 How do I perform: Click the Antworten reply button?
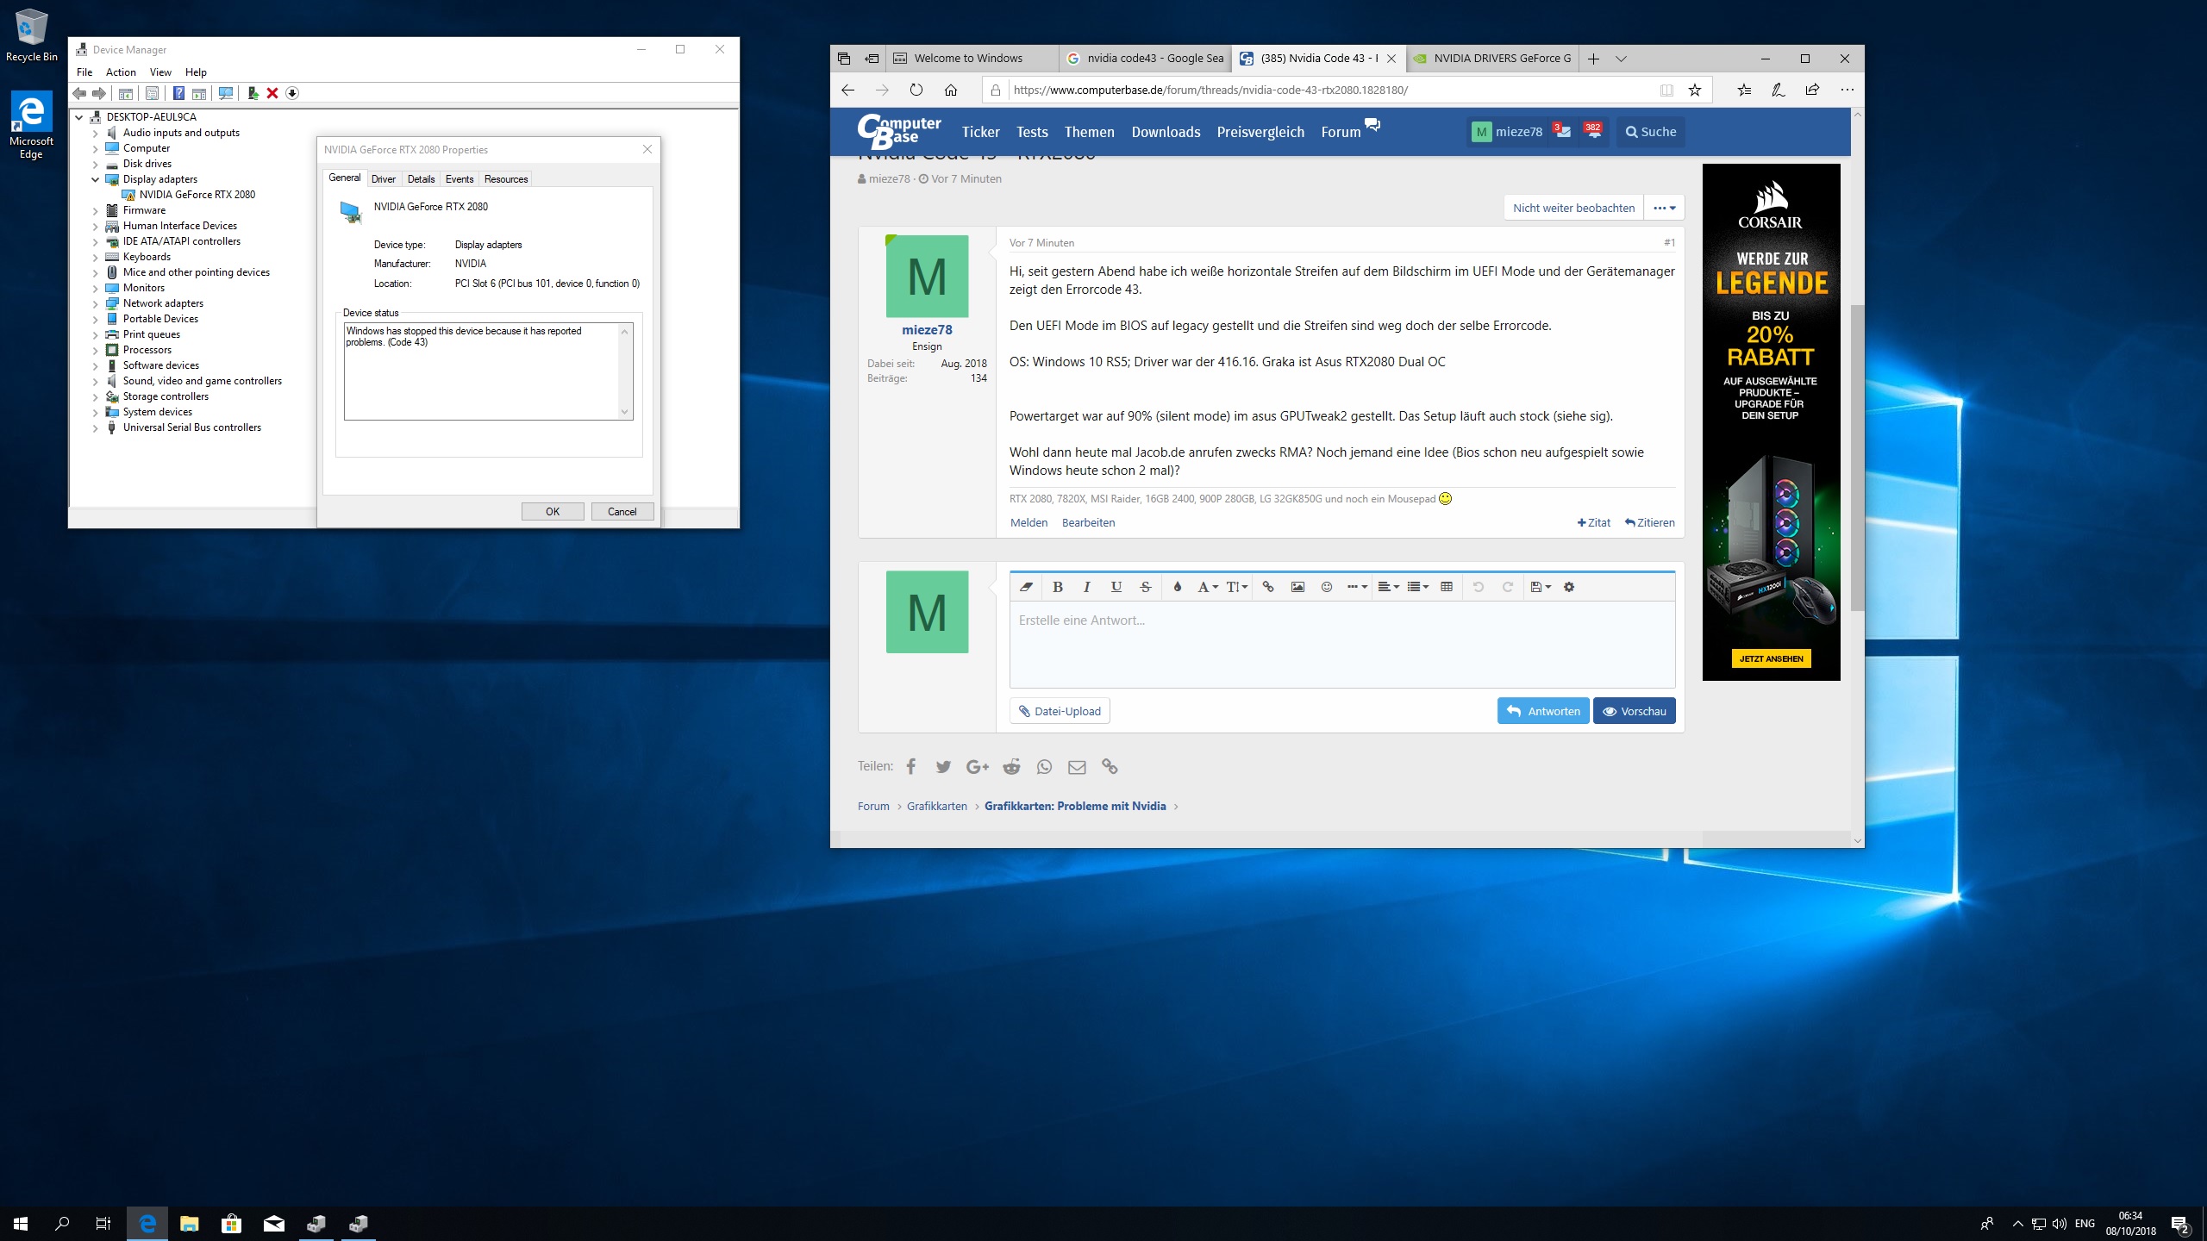(1543, 711)
